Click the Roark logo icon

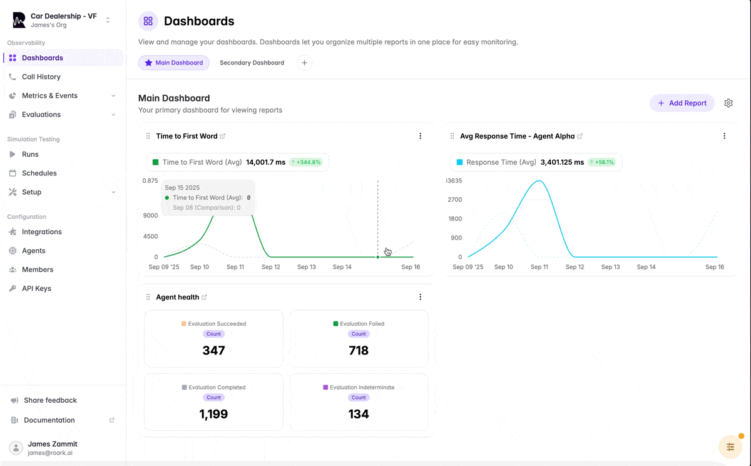tap(19, 20)
